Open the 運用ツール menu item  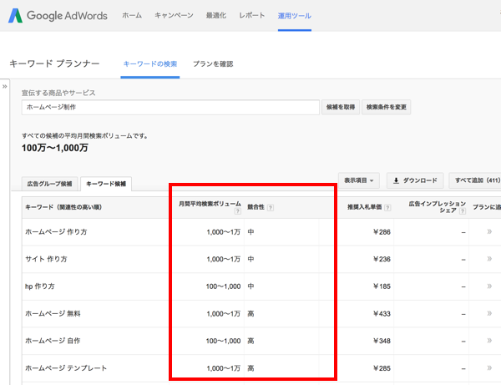coord(295,16)
